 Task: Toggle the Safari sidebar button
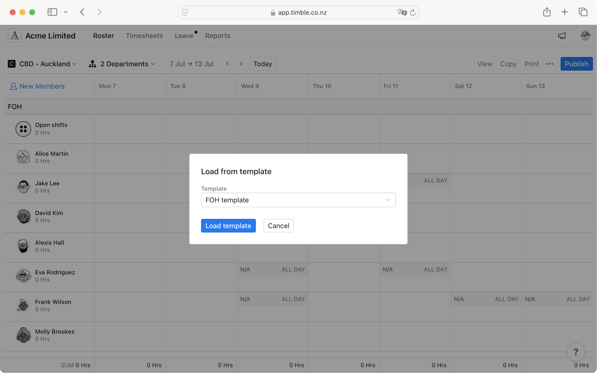(52, 12)
